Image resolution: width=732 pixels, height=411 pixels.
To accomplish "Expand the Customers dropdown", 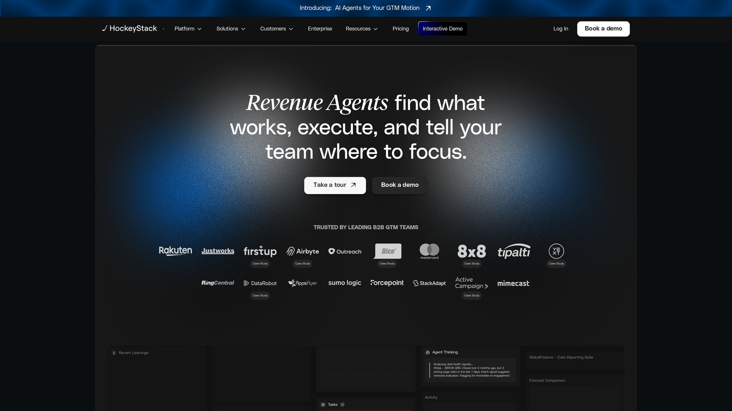I will pyautogui.click(x=276, y=28).
